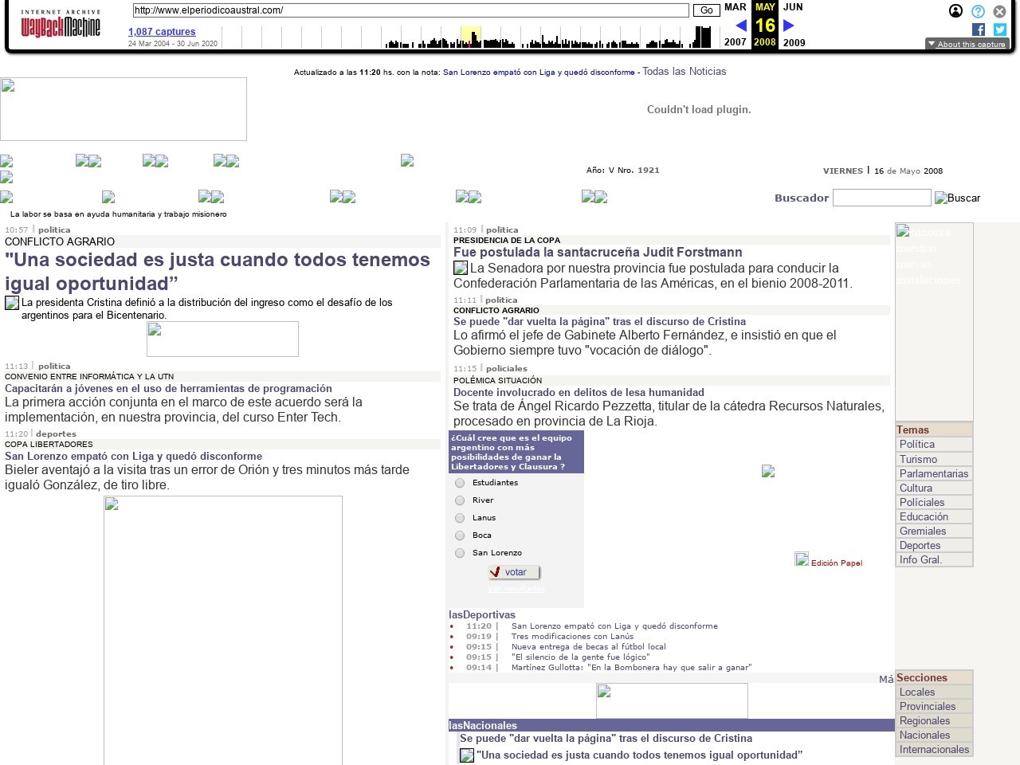Select River in the poll
The height and width of the screenshot is (765, 1020).
click(460, 500)
